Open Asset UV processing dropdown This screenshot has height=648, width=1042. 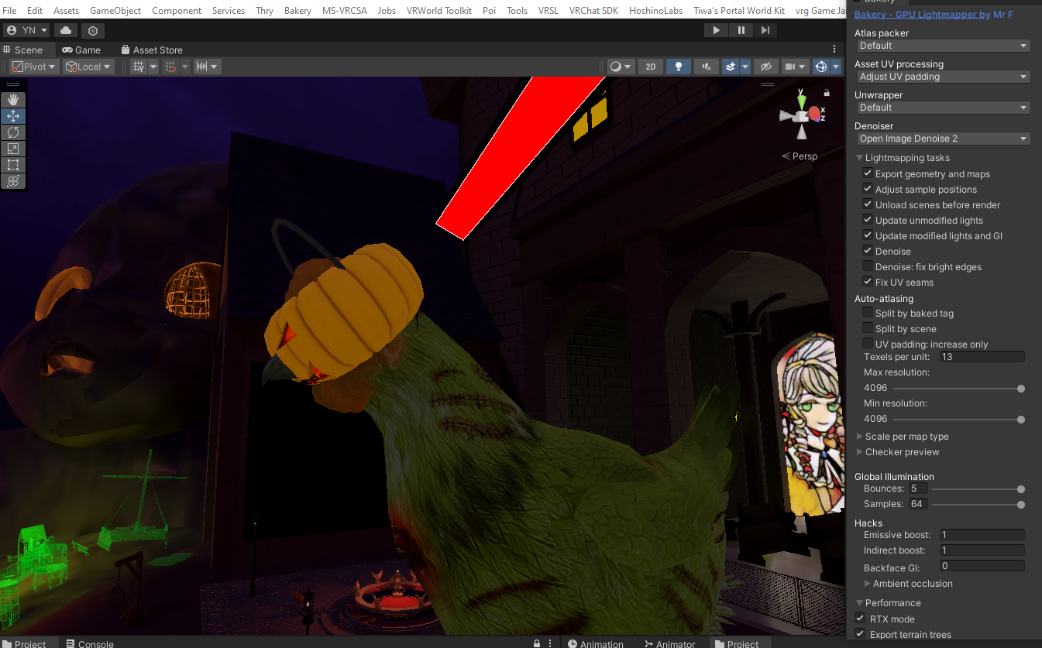pos(943,77)
